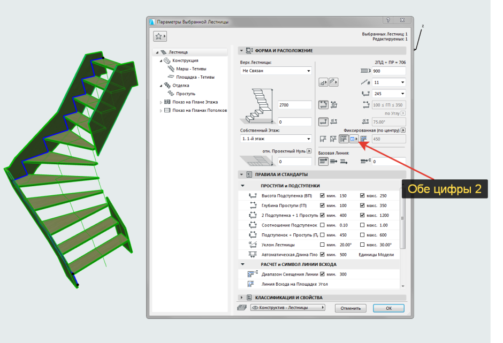Select the locked going depth icon
This screenshot has width=503, height=343.
pyautogui.click(x=334, y=104)
